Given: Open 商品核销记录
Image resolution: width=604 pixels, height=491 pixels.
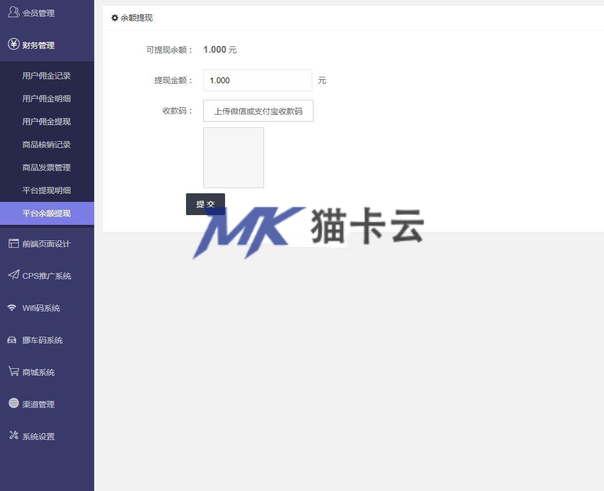Looking at the screenshot, I should [x=47, y=145].
